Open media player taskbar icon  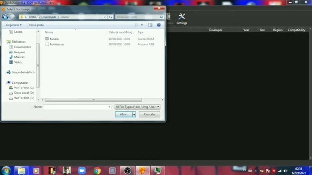(x=36, y=171)
